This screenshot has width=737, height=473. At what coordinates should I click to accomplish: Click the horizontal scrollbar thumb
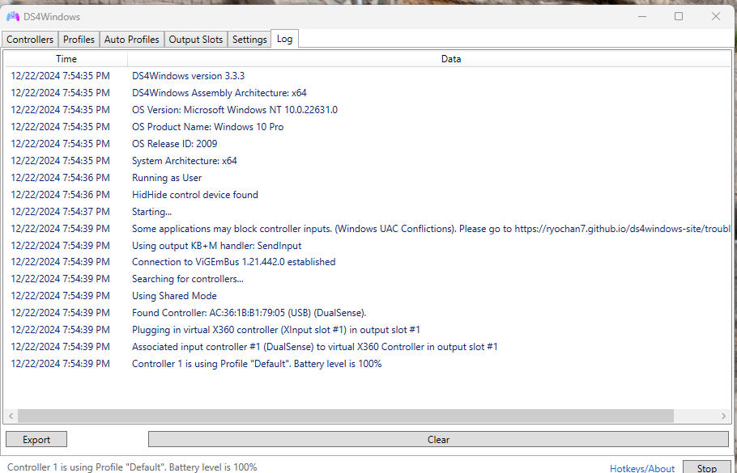coord(346,416)
